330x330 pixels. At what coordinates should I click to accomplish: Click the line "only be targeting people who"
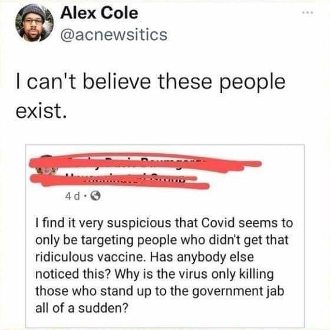162,240
